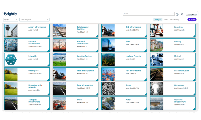201x120 pixels.
Task: Open the user profile icon
Action: pos(182,14)
